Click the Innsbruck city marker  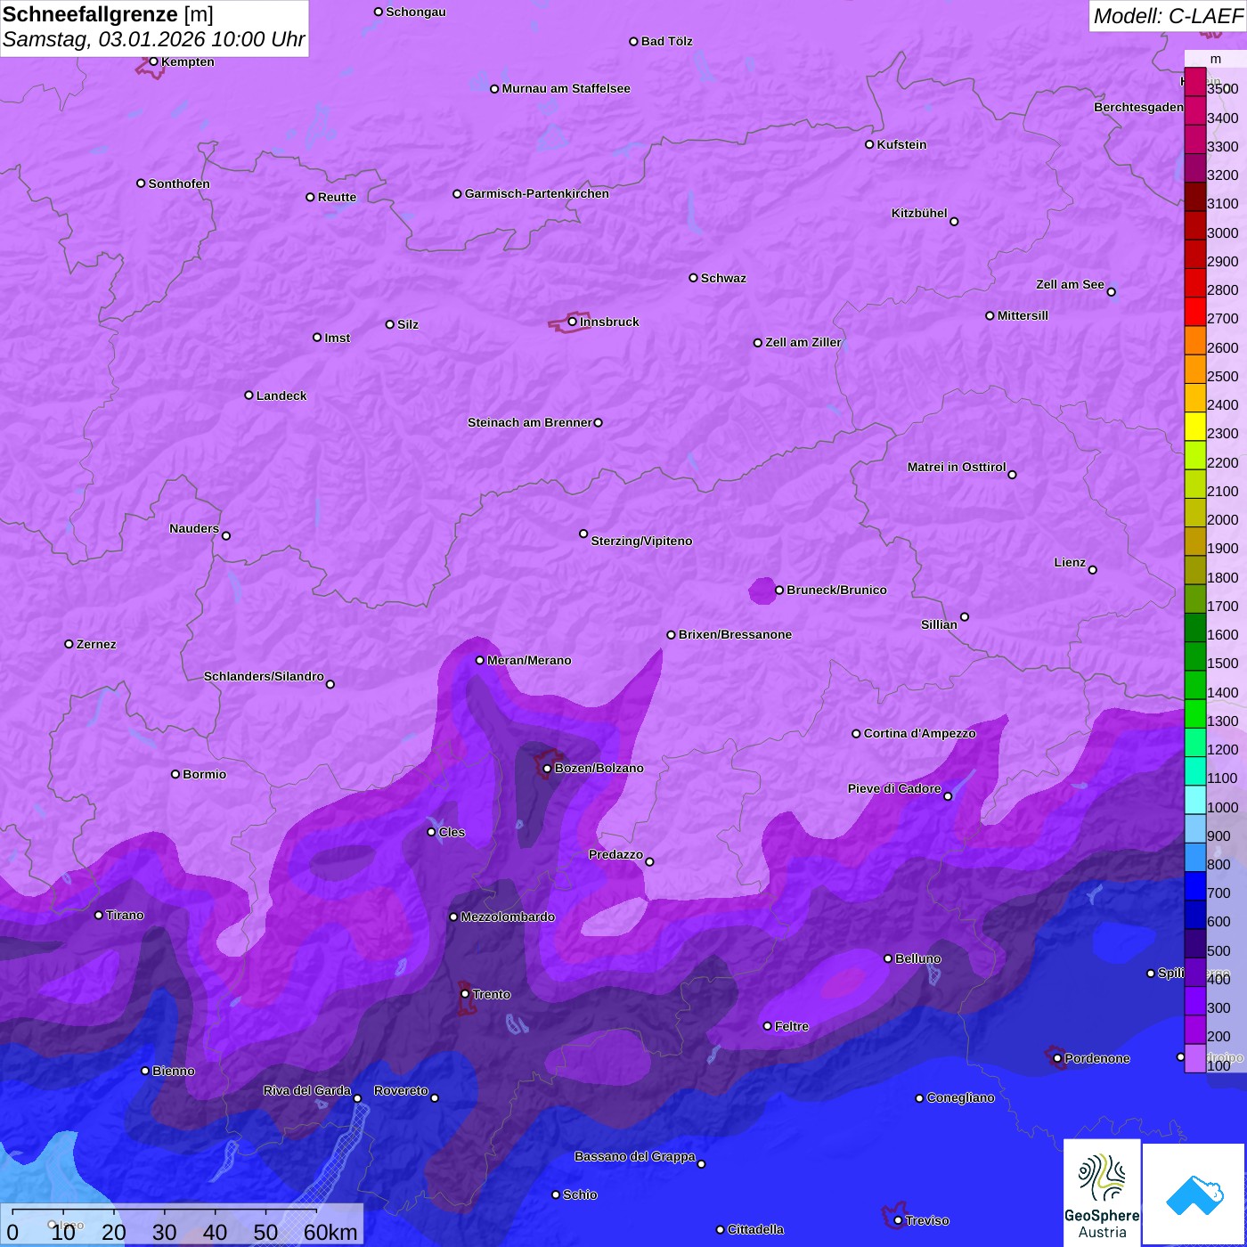572,322
